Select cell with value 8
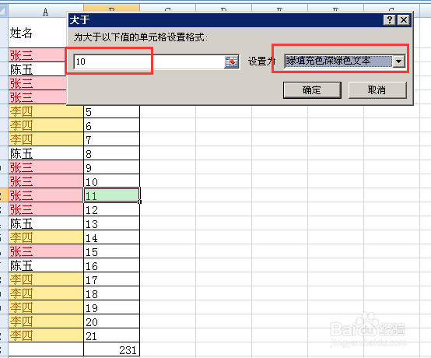The height and width of the screenshot is (358, 431). tap(111, 153)
